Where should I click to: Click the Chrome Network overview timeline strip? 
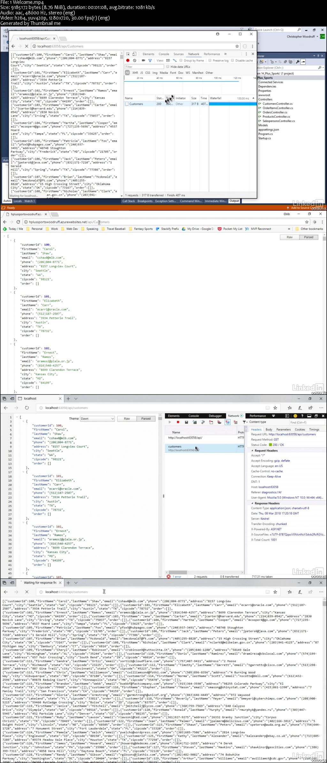(190, 85)
